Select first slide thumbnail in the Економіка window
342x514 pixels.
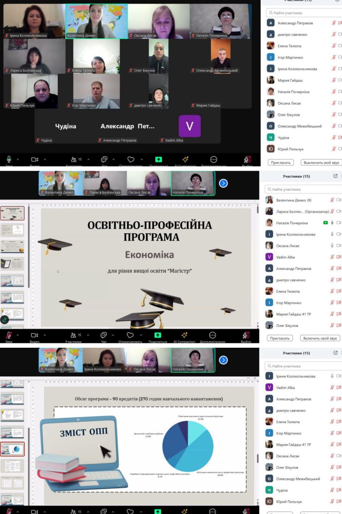tap(12, 213)
